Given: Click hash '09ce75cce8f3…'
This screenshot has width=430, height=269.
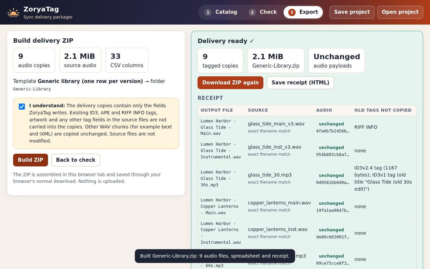Looking at the screenshot, I should (x=333, y=263).
